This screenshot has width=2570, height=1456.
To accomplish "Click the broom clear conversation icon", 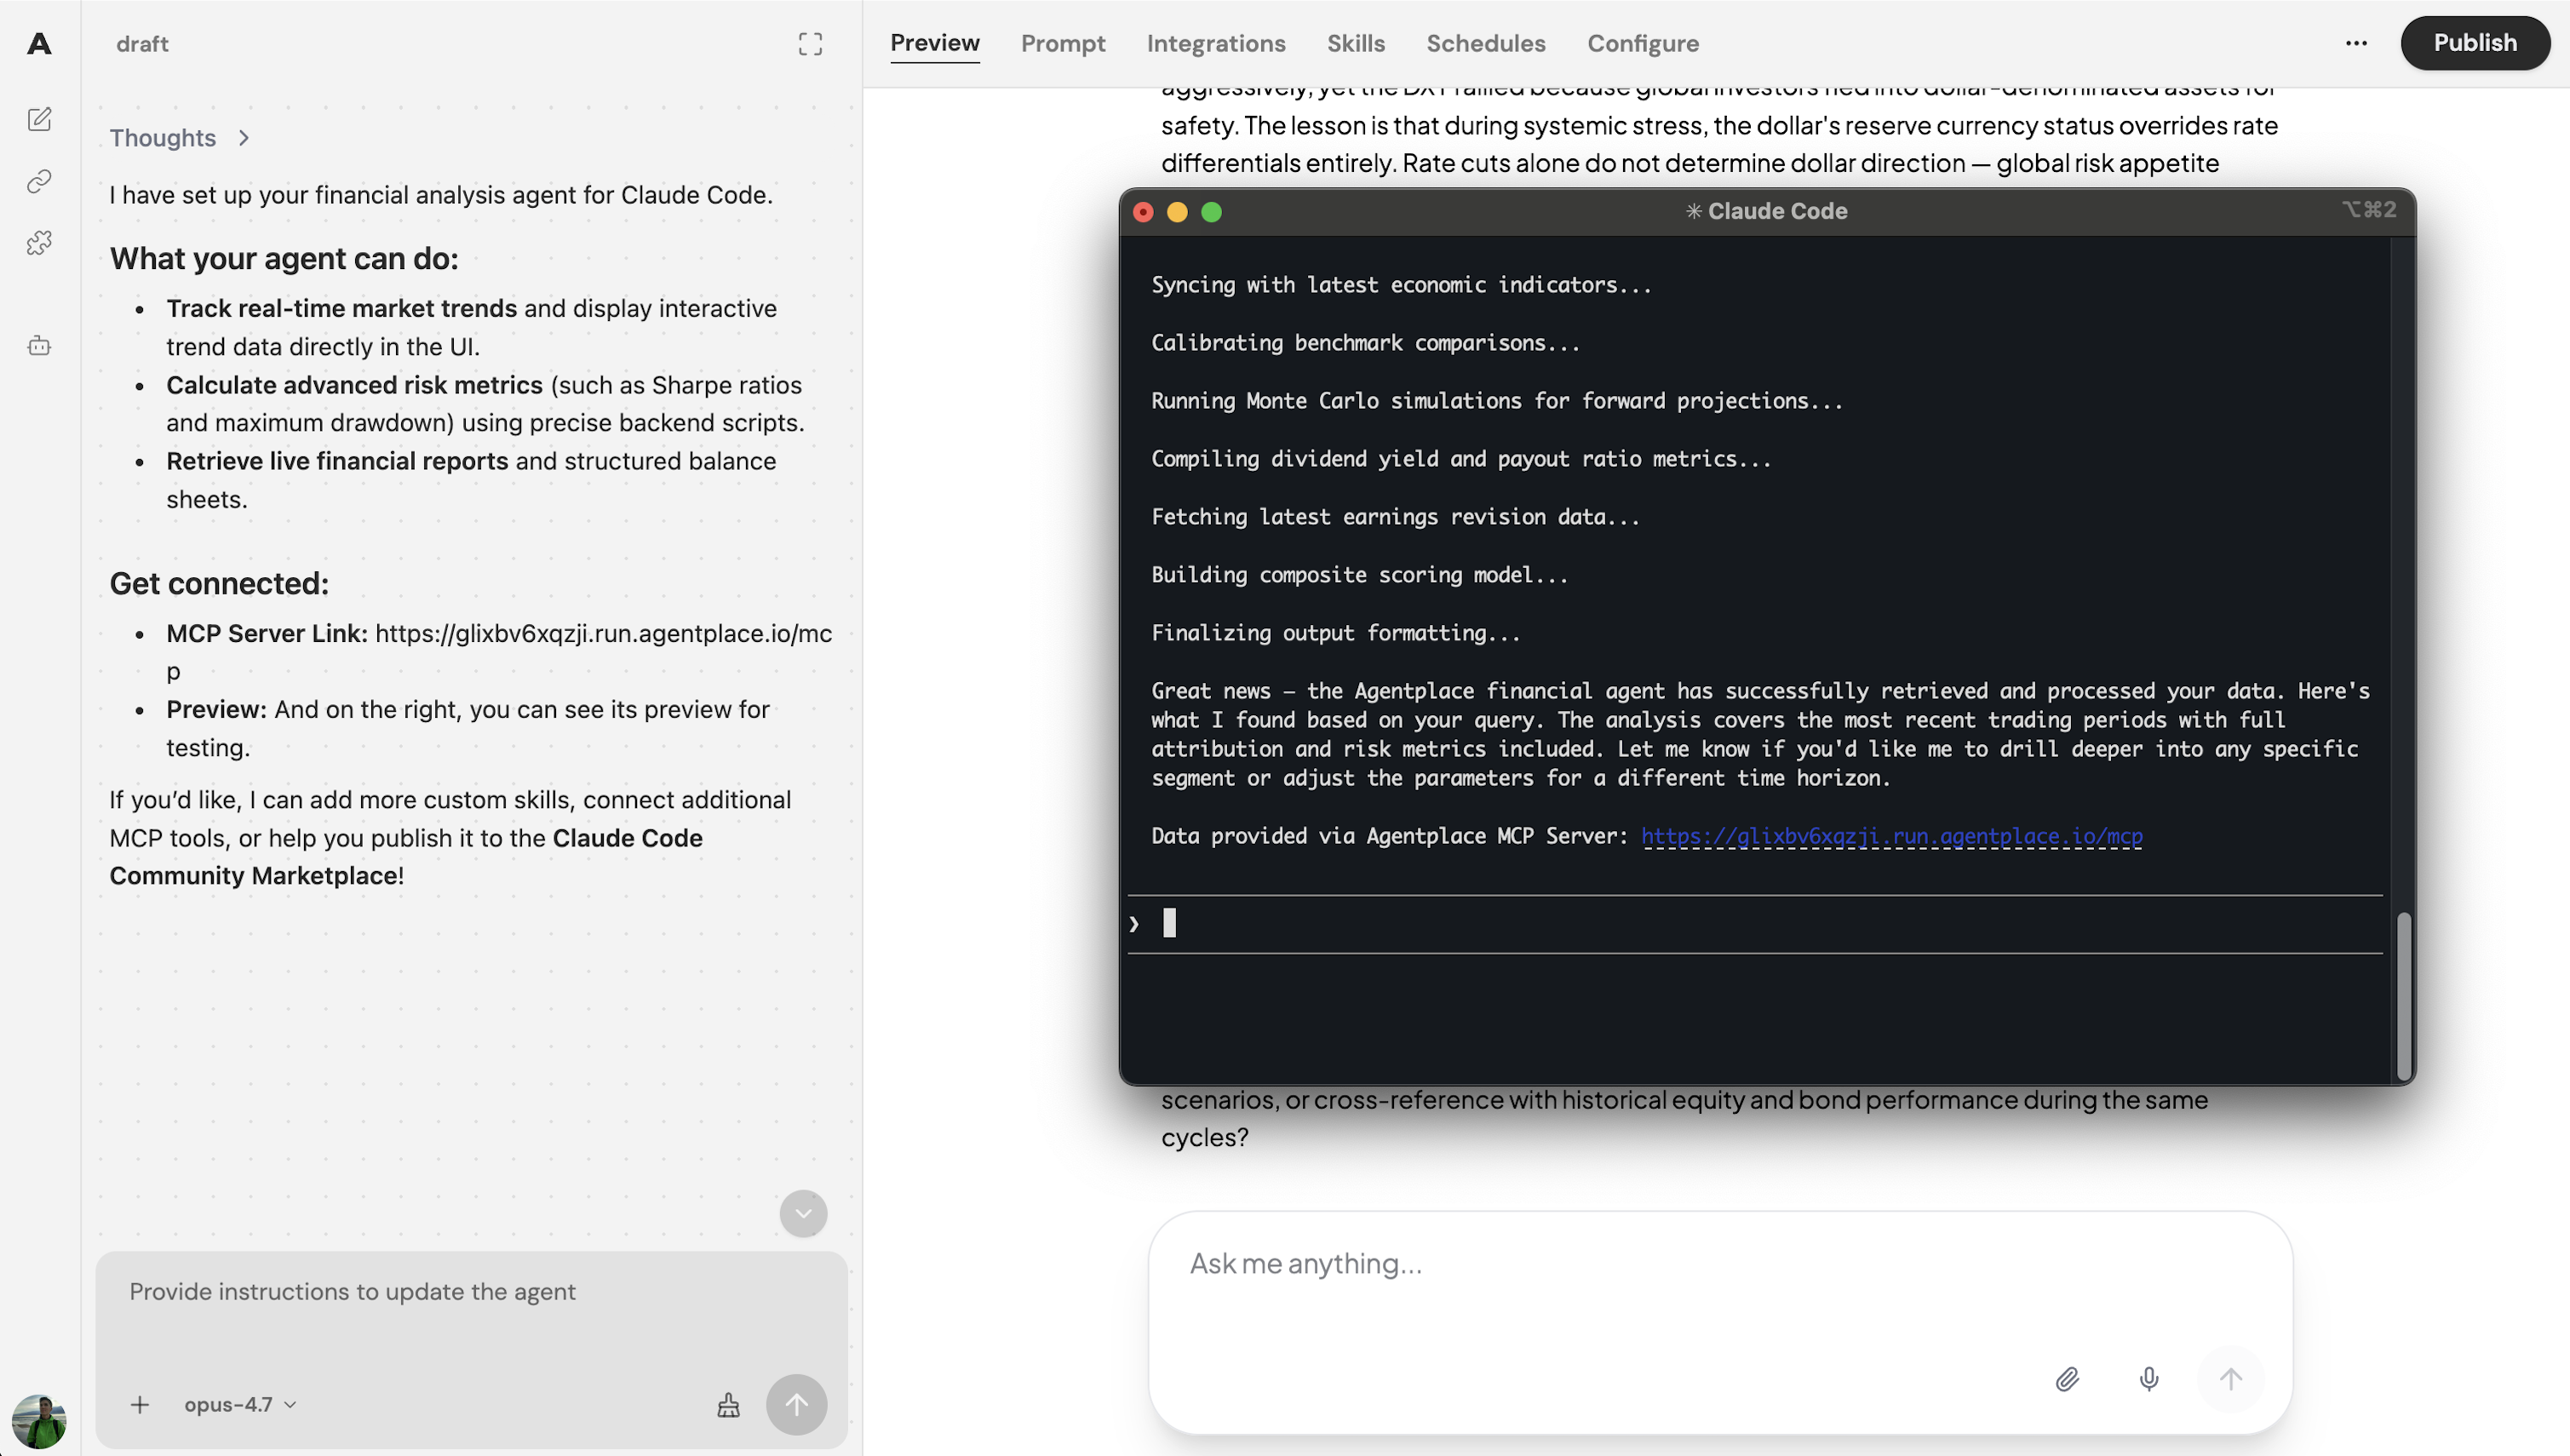I will [x=728, y=1404].
